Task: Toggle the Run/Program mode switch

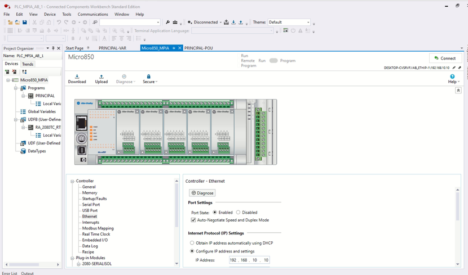Action: tap(273, 61)
